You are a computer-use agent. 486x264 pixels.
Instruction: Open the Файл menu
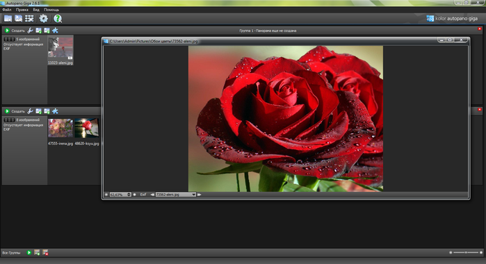click(7, 10)
